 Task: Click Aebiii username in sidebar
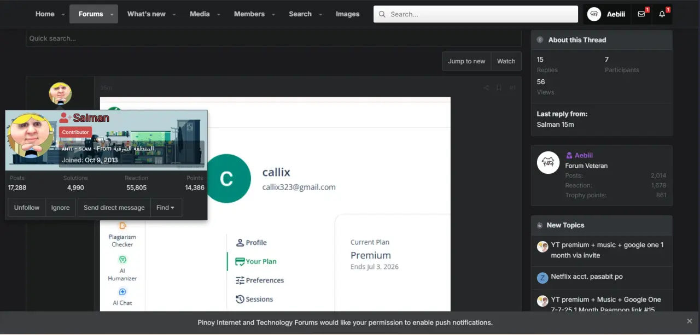click(x=584, y=156)
